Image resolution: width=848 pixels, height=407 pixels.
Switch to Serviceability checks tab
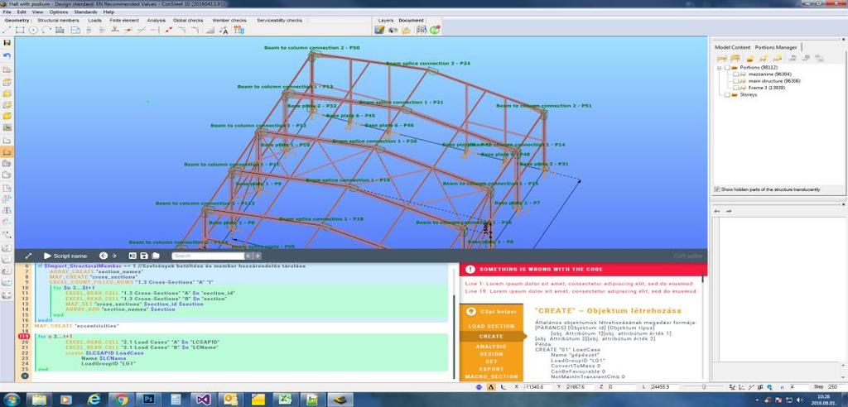tap(280, 21)
